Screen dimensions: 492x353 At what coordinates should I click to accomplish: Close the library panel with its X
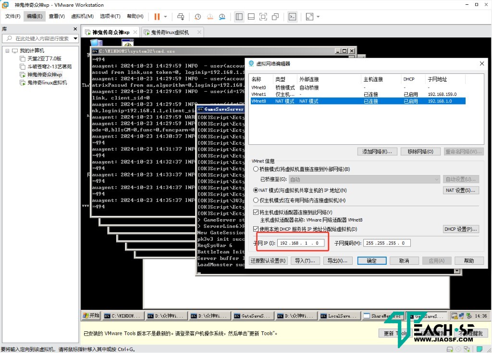[x=75, y=29]
